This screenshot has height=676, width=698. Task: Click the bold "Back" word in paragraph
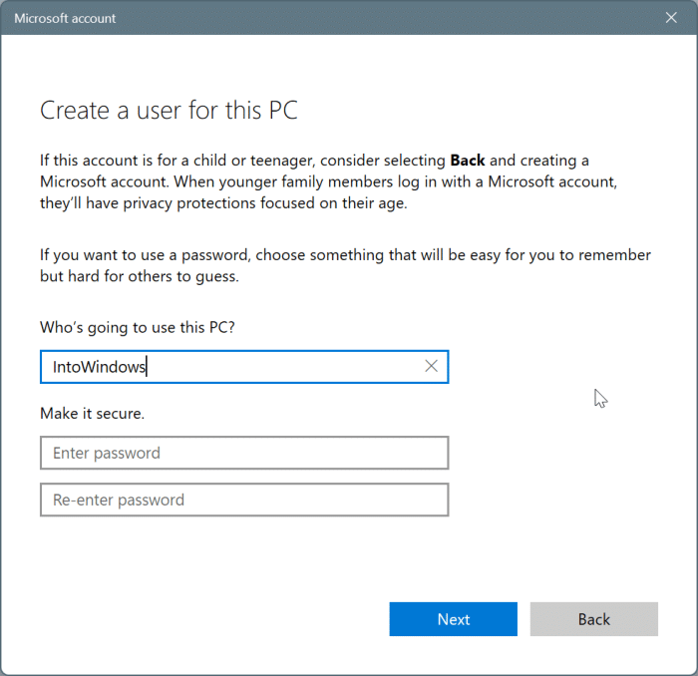468,161
